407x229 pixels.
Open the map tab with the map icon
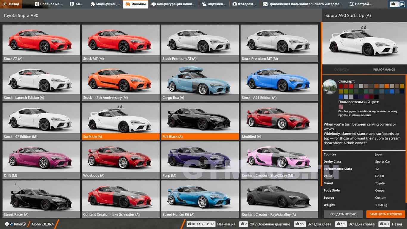coord(77,4)
